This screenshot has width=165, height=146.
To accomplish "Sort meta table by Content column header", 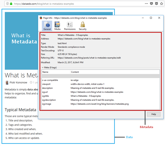I will click(x=115, y=72).
